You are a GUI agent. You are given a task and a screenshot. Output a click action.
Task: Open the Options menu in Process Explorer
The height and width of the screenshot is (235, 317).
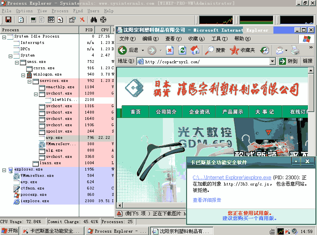coord(24,11)
